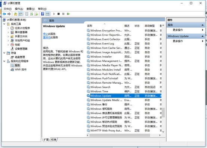Select 设备管理器 in the tree
The height and width of the screenshot is (148, 207).
pos(21,49)
